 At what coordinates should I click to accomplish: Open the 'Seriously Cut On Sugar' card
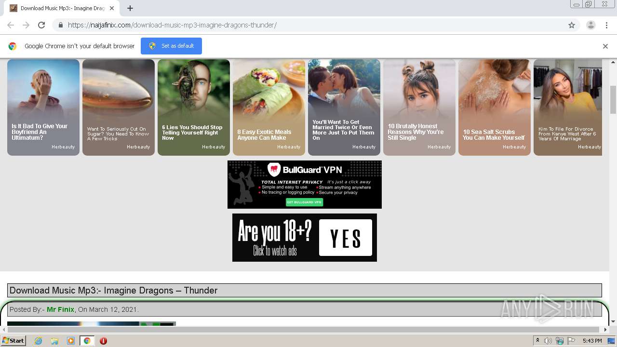click(x=119, y=107)
